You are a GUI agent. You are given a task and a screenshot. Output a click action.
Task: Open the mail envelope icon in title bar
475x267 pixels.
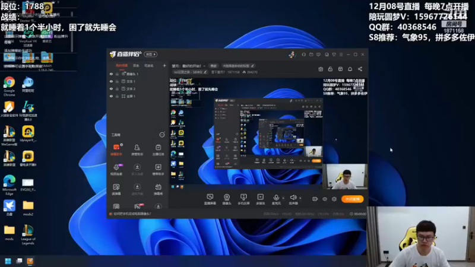coord(311,55)
